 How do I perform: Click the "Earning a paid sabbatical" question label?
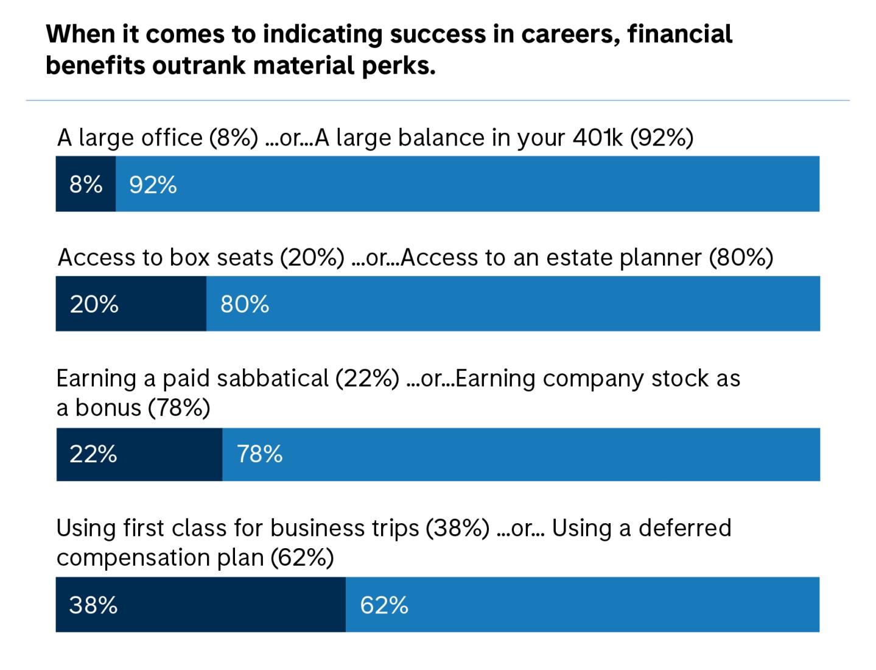[x=398, y=392]
